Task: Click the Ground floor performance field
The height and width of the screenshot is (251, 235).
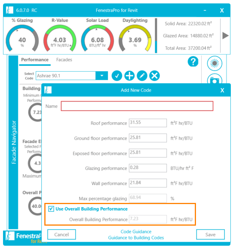Action: point(148,138)
